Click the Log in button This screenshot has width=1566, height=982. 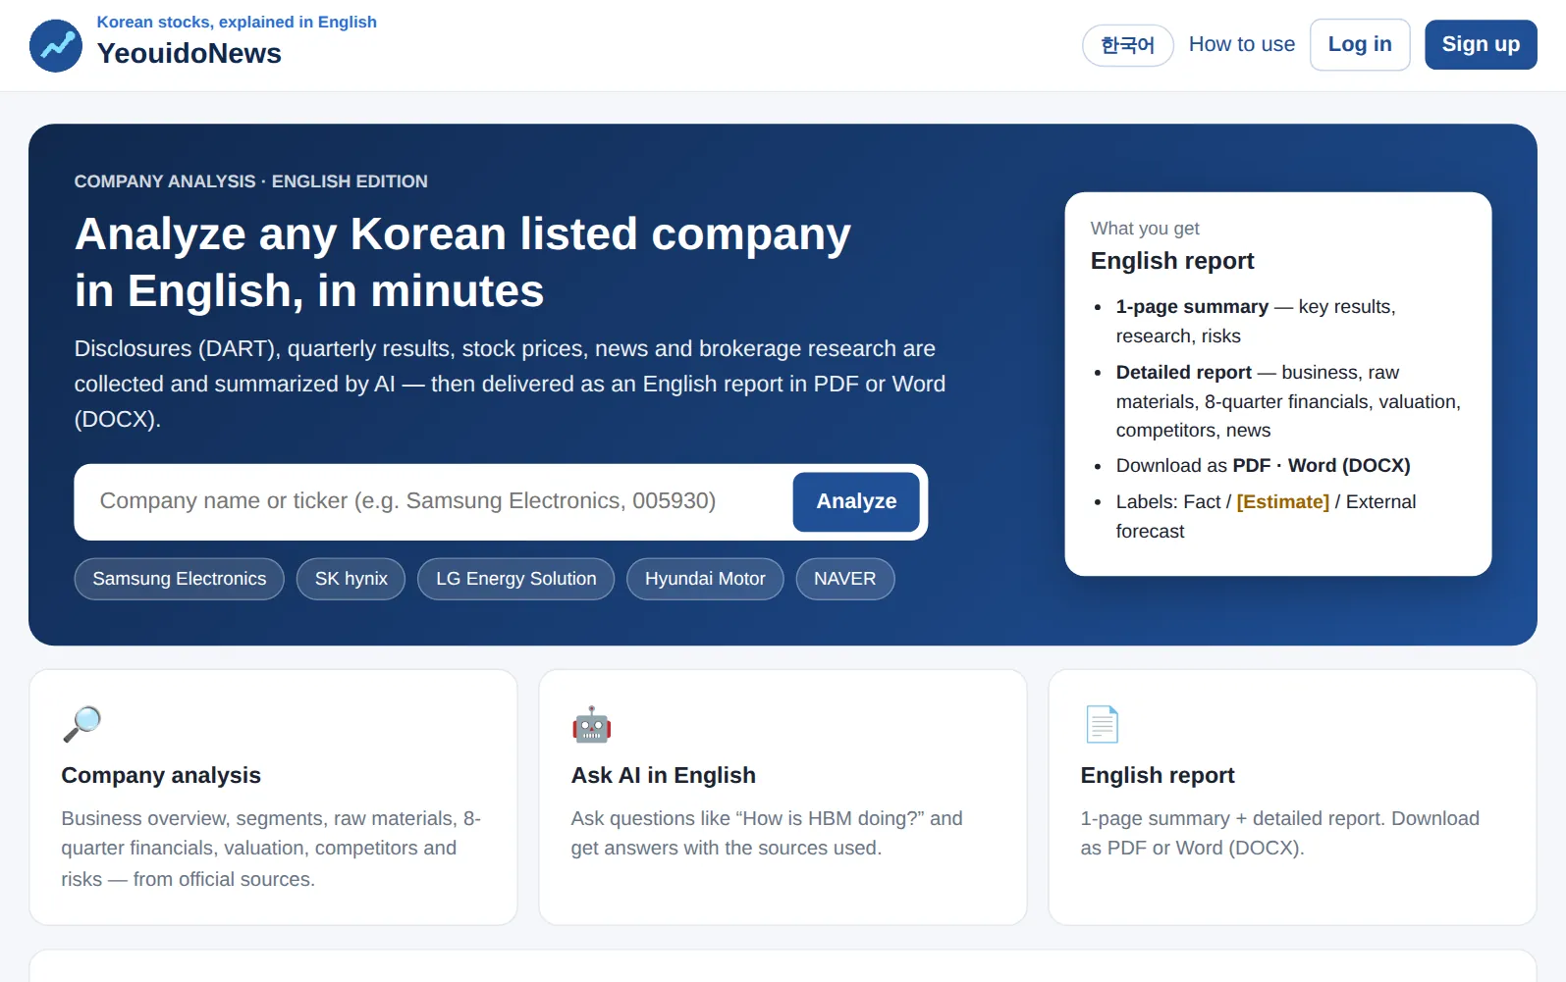pos(1360,44)
